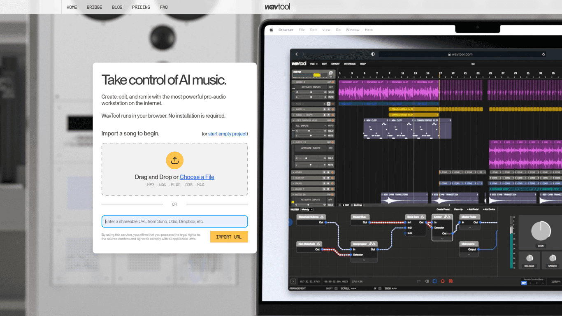562x316 pixels.
Task: Click the loop icon in the transport bar
Action: pyautogui.click(x=418, y=281)
